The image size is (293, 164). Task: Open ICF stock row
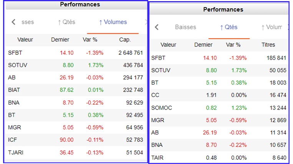(12, 140)
